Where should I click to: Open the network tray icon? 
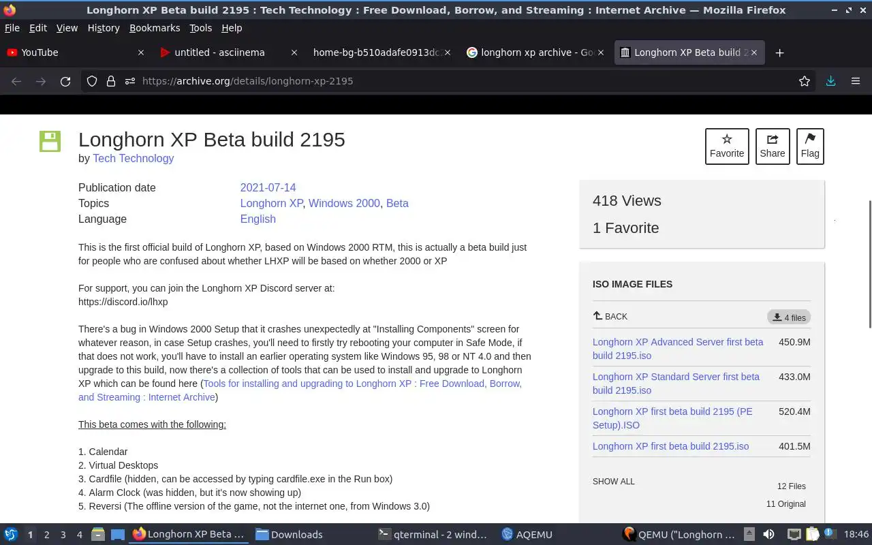(794, 535)
